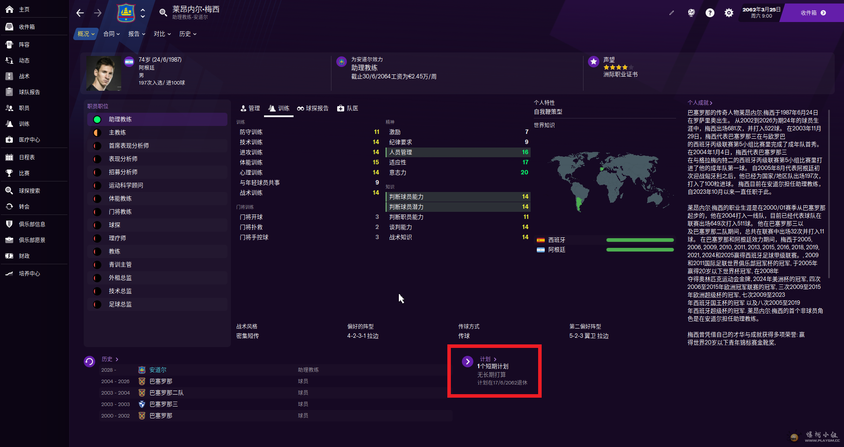Image resolution: width=844 pixels, height=447 pixels.
Task: Open 俱乐部信息 club info shield icon
Action: (9, 224)
